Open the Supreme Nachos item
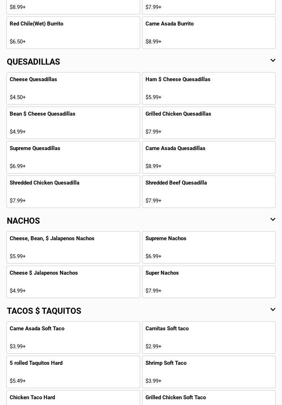Viewport: 282px width, 405px height. point(209,247)
